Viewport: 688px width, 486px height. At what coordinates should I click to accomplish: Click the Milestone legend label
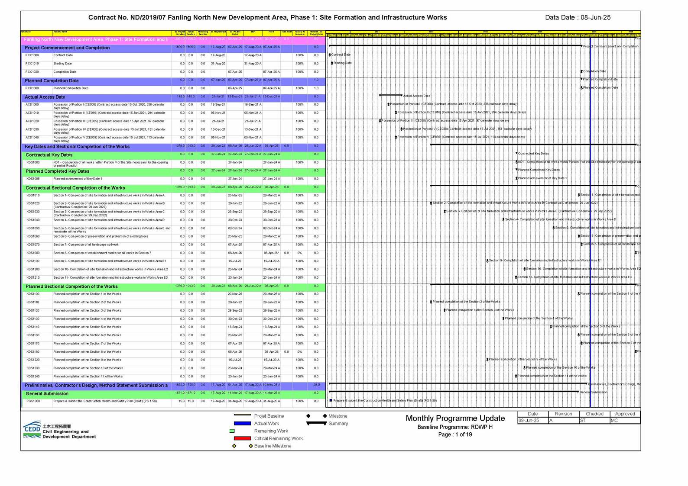[338, 416]
